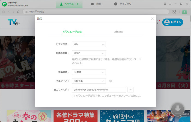Open the 春の特集 banner thumbnail
The width and height of the screenshot is (191, 122).
tap(29, 116)
